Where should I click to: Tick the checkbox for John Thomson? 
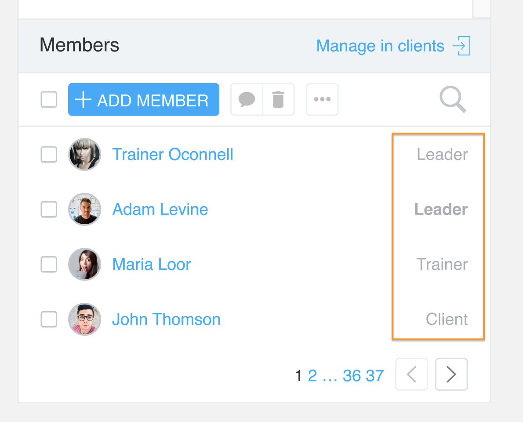point(49,319)
